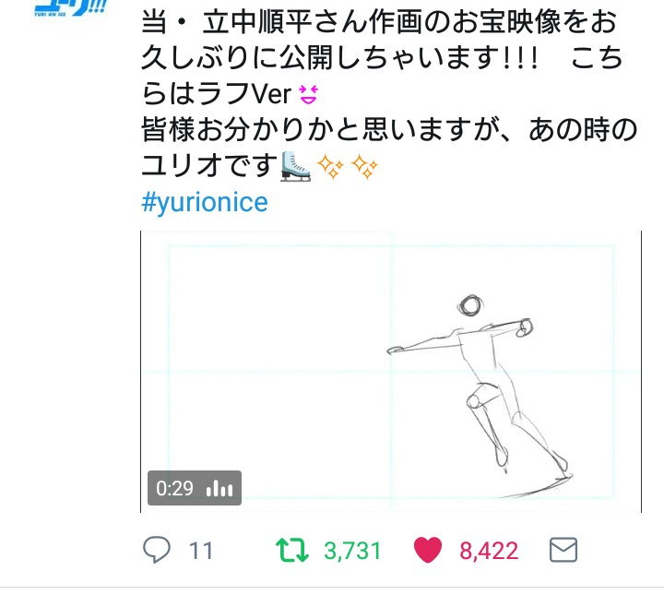
Task: Click the smiling face emoji after "Ver"
Action: click(308, 93)
